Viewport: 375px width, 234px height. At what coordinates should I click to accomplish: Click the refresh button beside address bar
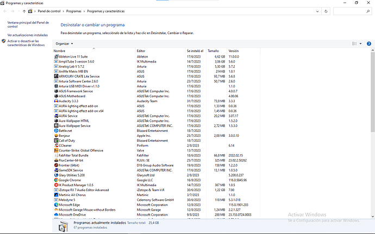point(326,11)
